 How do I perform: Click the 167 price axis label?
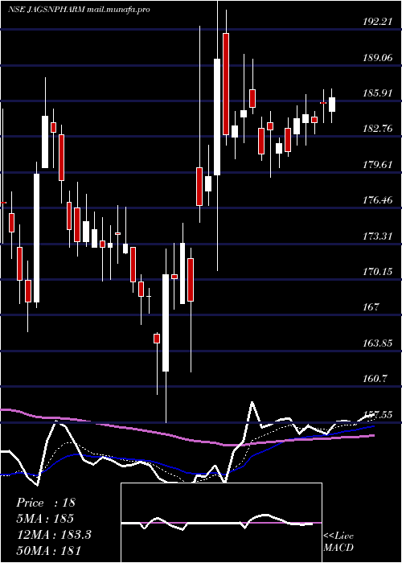tap(371, 307)
